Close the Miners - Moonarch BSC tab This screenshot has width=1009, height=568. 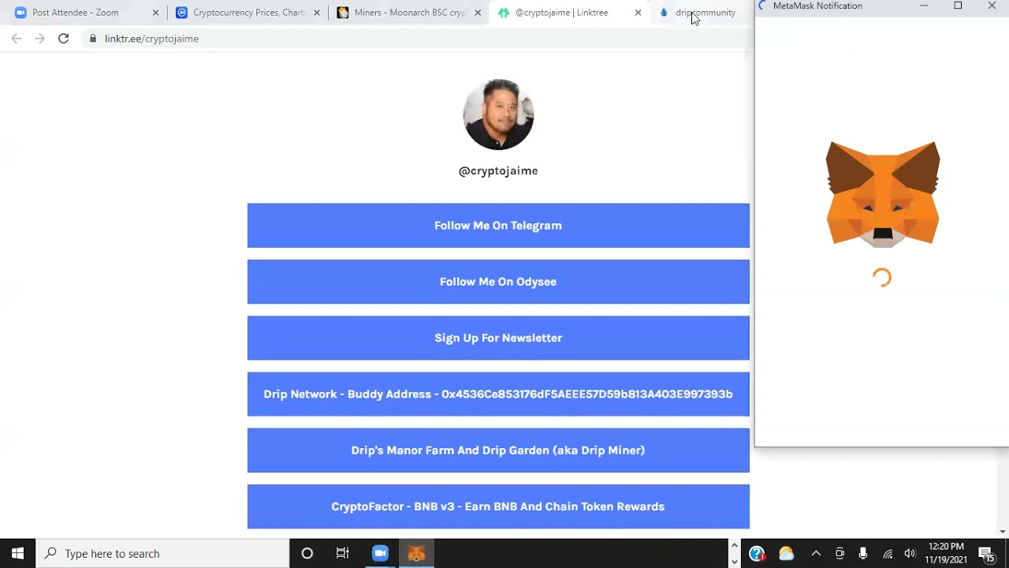(x=478, y=13)
